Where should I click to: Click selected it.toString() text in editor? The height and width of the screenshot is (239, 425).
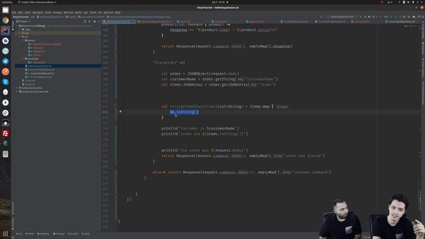point(185,112)
